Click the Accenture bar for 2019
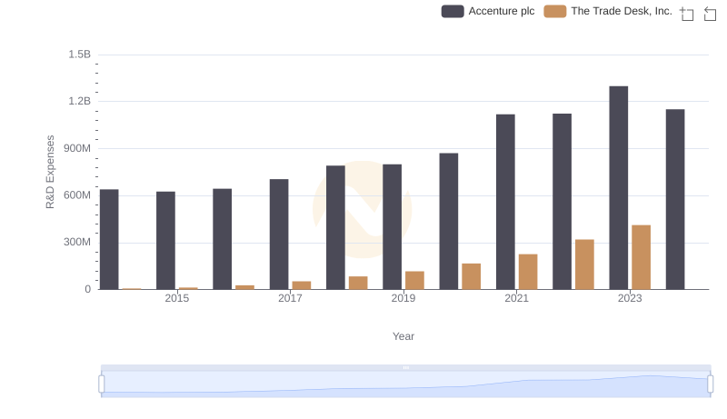 [393, 227]
